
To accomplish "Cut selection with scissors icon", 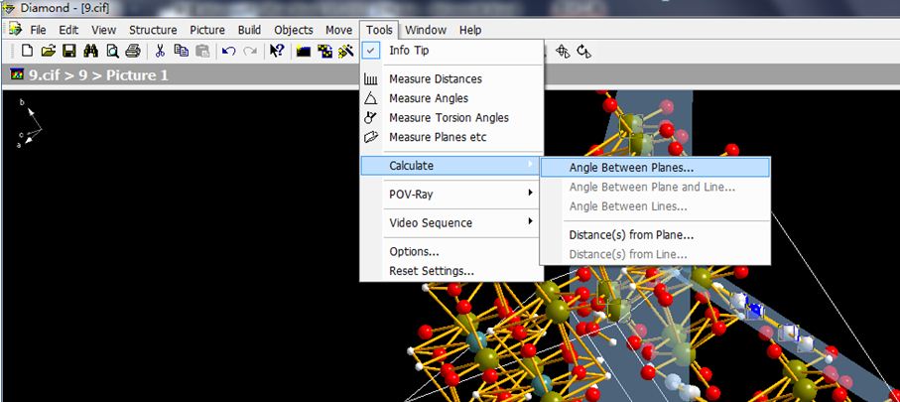I will (x=160, y=51).
